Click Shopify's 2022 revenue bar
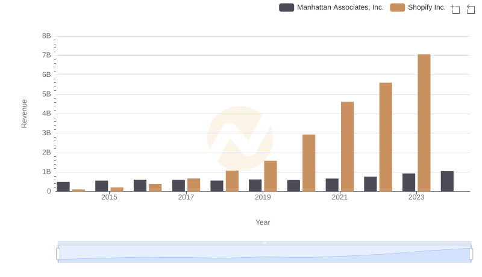Image resolution: width=482 pixels, height=277 pixels. tap(386, 137)
